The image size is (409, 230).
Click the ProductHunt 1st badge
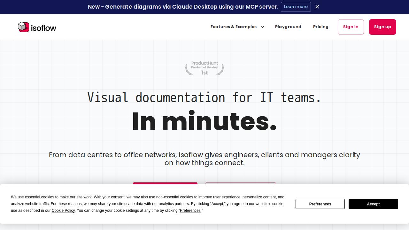tap(204, 68)
